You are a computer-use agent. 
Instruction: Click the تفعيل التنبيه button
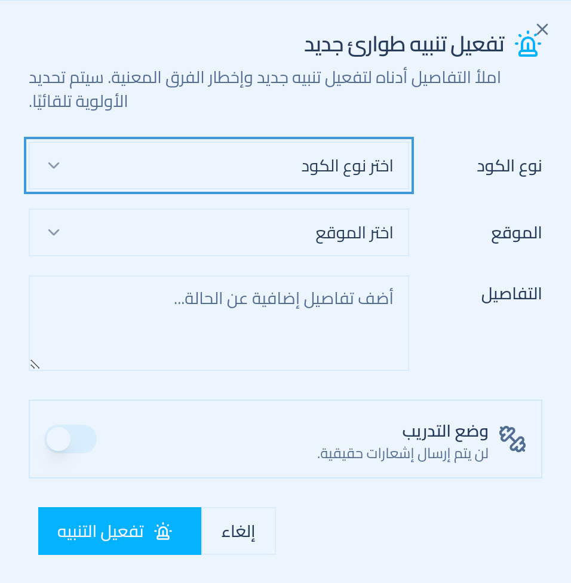[x=119, y=530]
